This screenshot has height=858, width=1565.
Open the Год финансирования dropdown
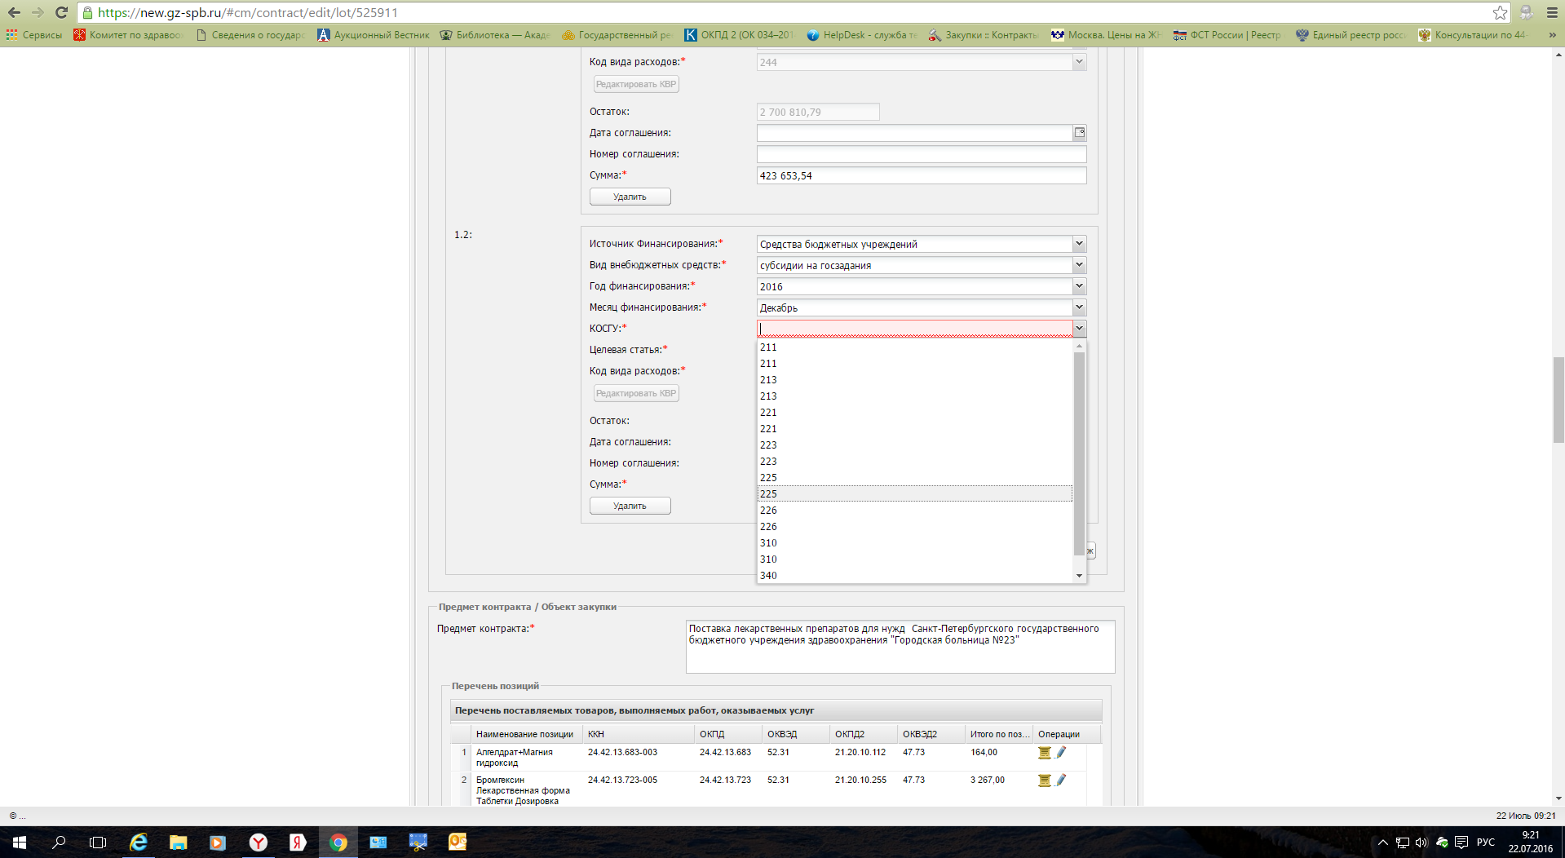[x=1078, y=286]
